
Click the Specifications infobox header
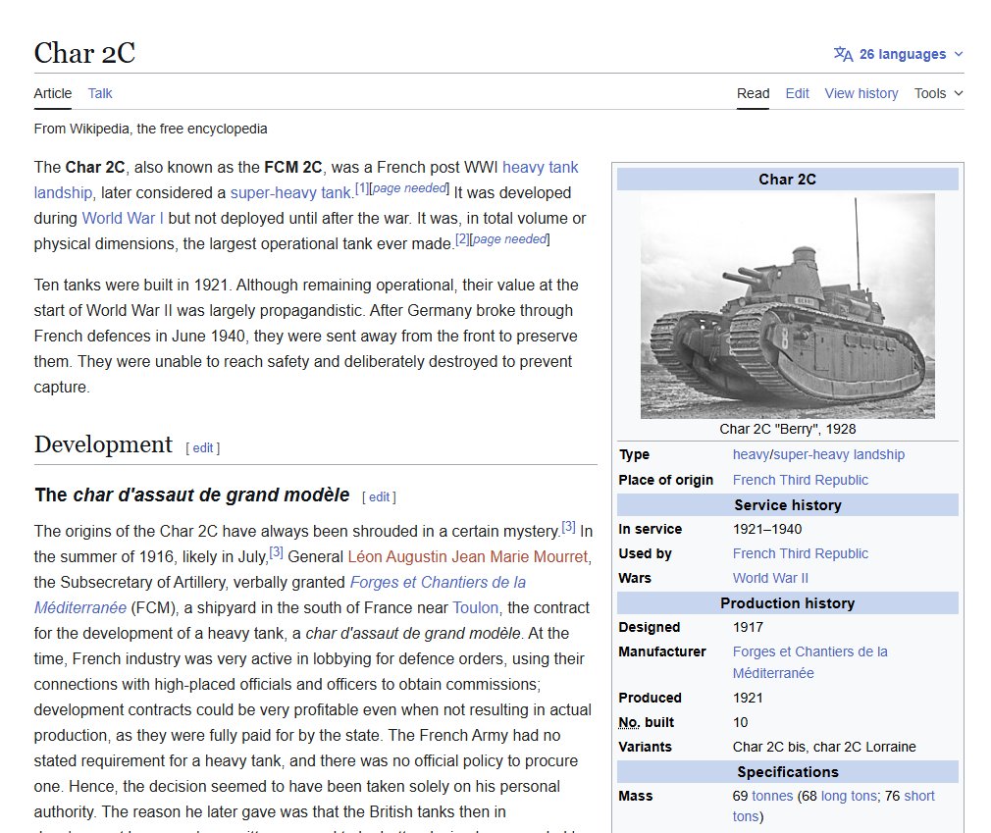point(788,772)
